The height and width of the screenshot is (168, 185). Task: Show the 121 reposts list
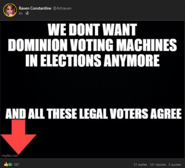pos(158,165)
